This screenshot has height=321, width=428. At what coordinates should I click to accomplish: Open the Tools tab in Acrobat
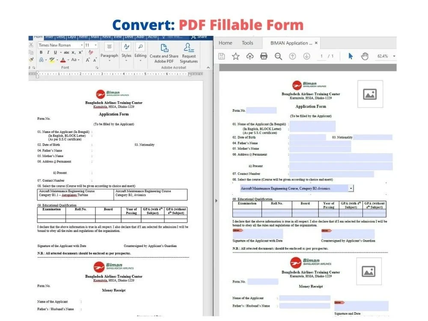(247, 43)
